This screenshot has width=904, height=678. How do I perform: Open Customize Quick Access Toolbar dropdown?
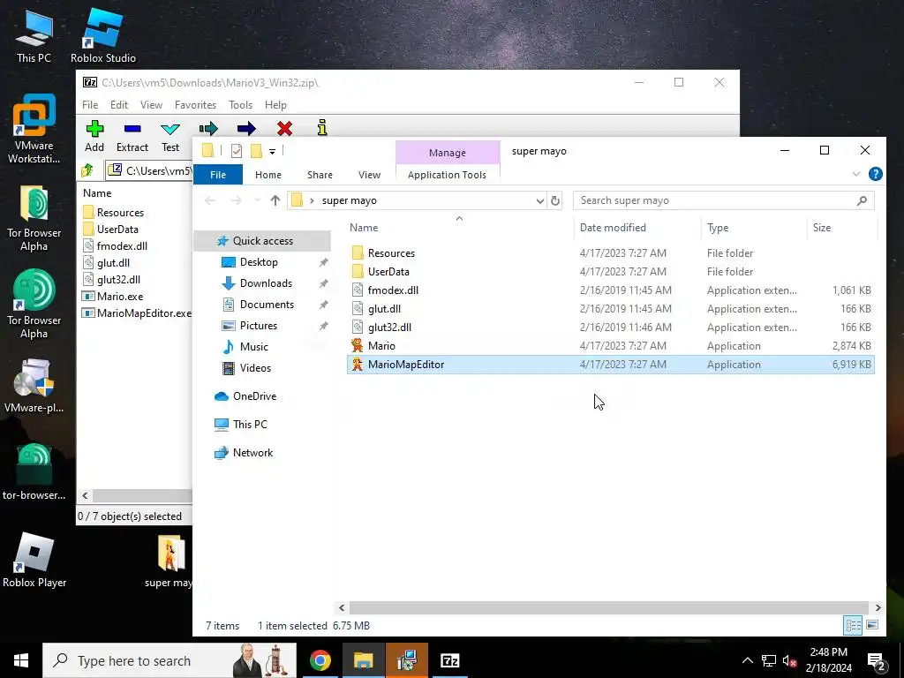(272, 152)
